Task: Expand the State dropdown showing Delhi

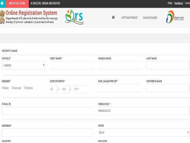Action: [144, 133]
